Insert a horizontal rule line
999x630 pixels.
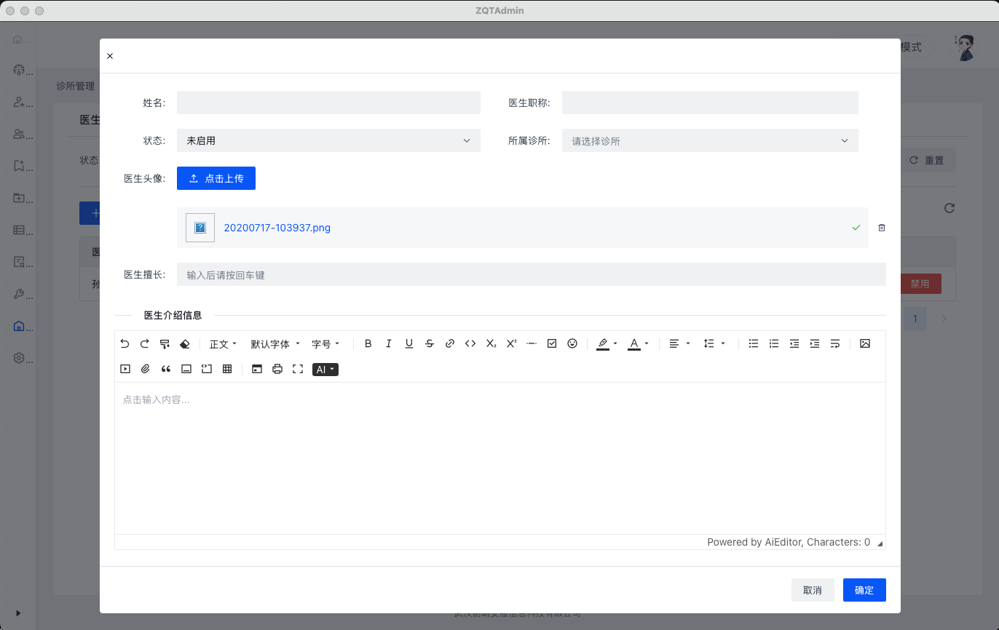click(x=532, y=343)
